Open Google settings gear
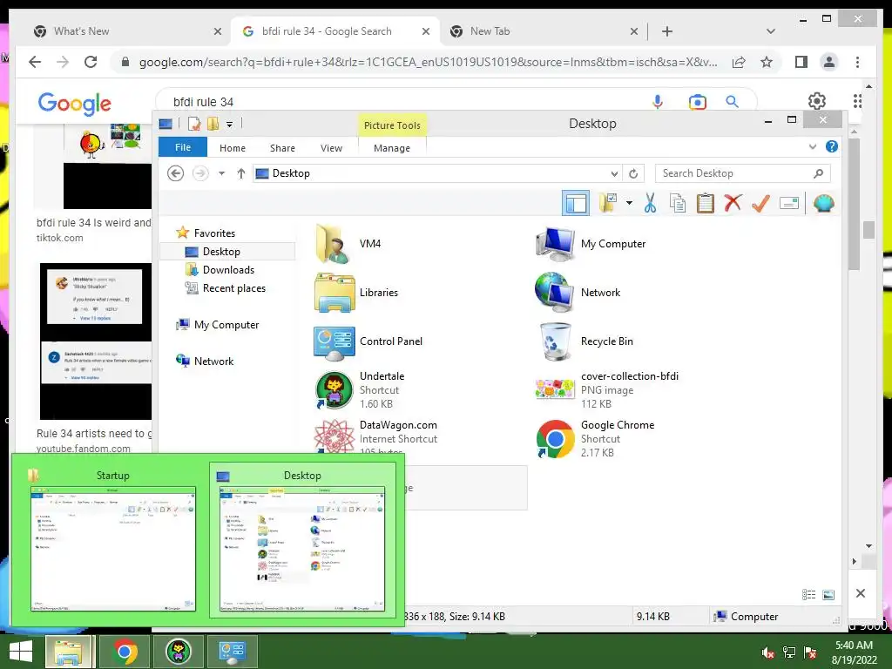This screenshot has height=669, width=892. coord(817,101)
